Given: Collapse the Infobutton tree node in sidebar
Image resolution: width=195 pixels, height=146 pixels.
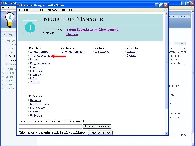Looking at the screenshot, I should tap(3, 41).
